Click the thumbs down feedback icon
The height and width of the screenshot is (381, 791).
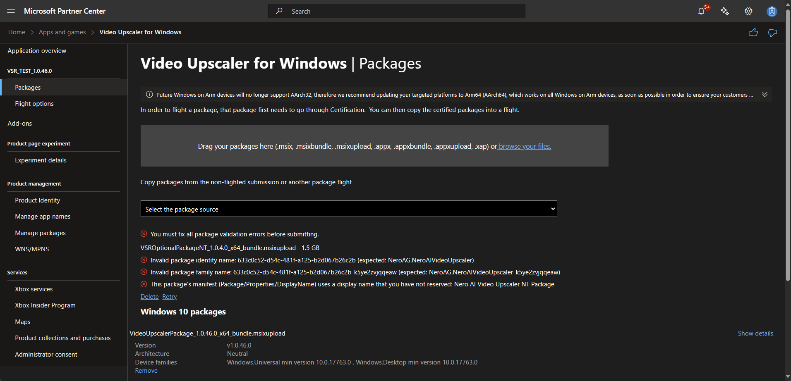[772, 33]
